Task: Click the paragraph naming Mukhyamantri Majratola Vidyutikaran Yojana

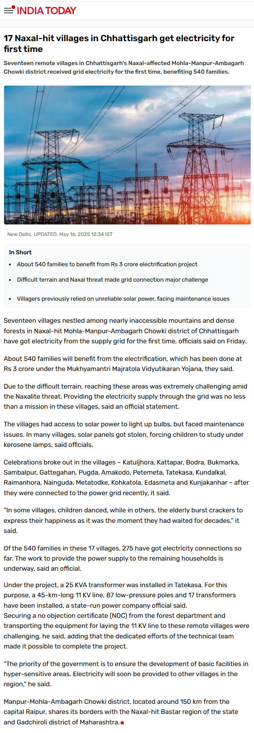Action: 123,364
